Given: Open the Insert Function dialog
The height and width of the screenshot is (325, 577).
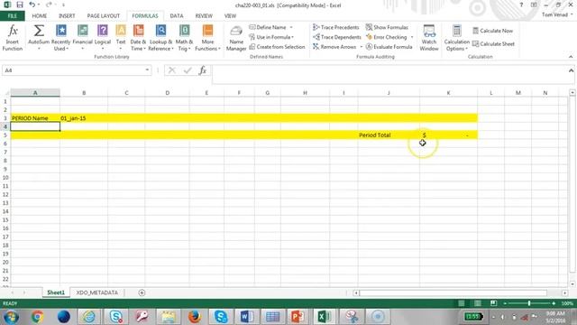Looking at the screenshot, I should 13,37.
